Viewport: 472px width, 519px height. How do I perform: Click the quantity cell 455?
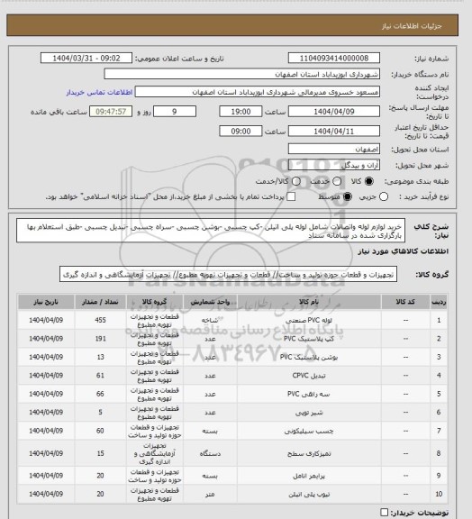pyautogui.click(x=100, y=320)
